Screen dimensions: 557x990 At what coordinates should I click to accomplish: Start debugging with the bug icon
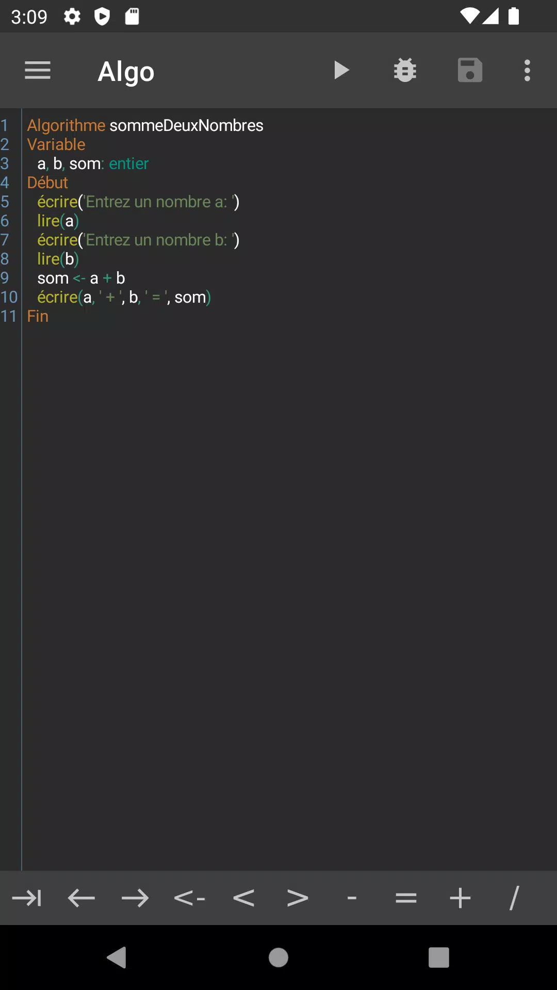coord(405,71)
